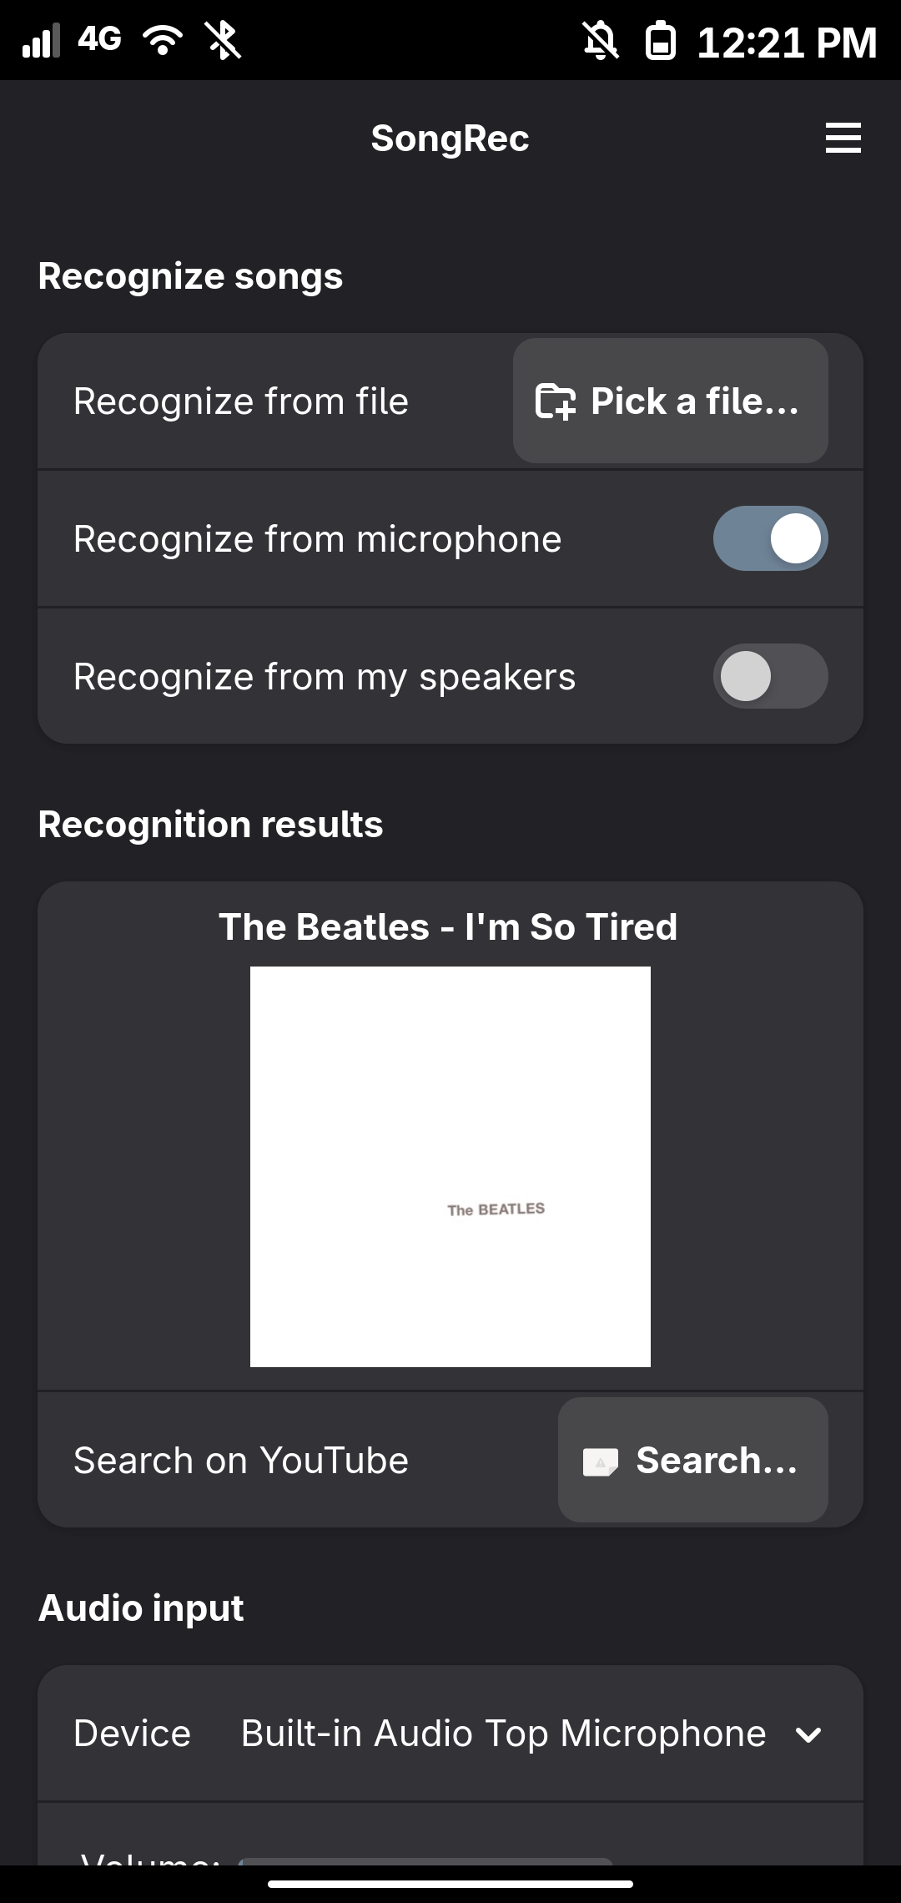
Task: Tap the 4G network indicator
Action: coord(100,39)
